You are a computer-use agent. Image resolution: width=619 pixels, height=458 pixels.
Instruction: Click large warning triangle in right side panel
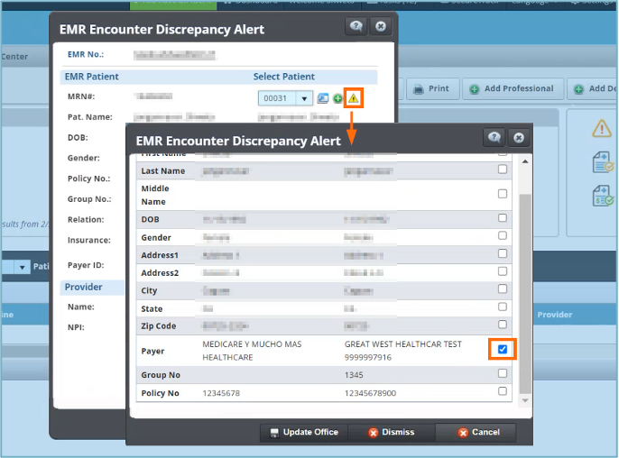coord(602,129)
